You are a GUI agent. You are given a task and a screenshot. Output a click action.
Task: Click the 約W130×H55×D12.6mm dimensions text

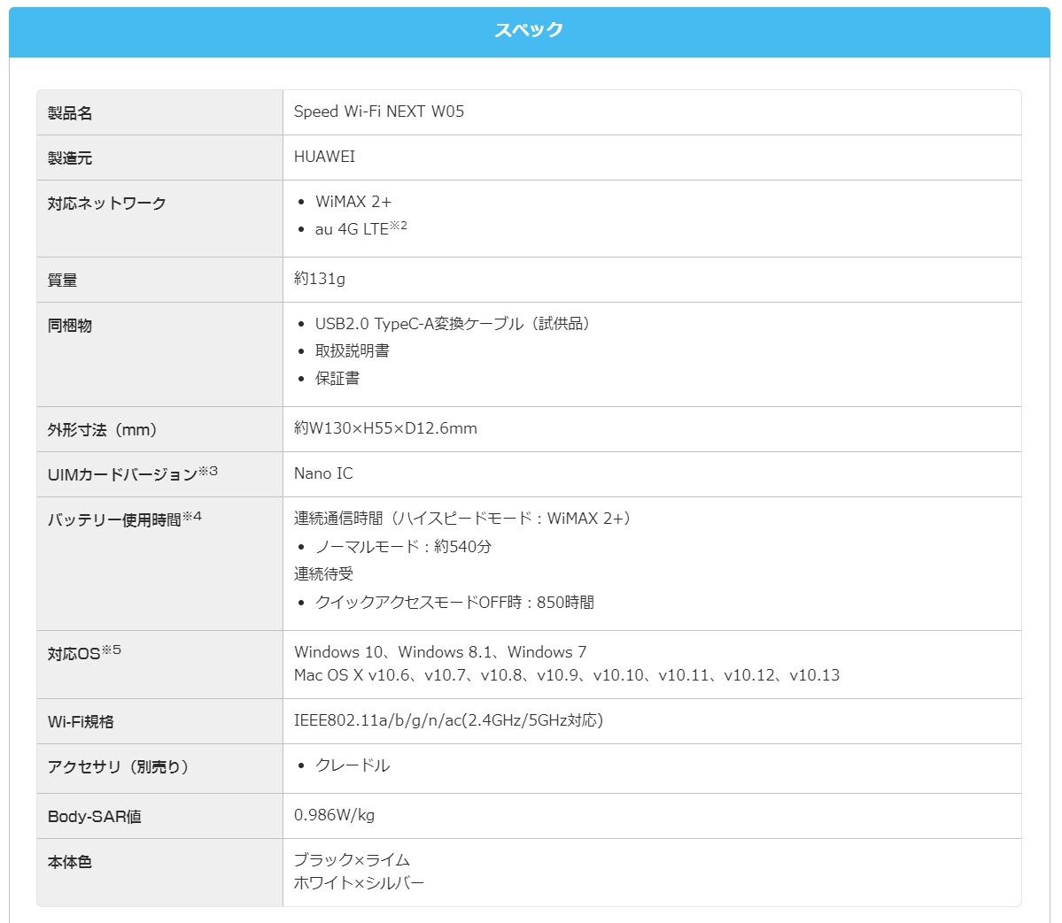click(x=385, y=428)
